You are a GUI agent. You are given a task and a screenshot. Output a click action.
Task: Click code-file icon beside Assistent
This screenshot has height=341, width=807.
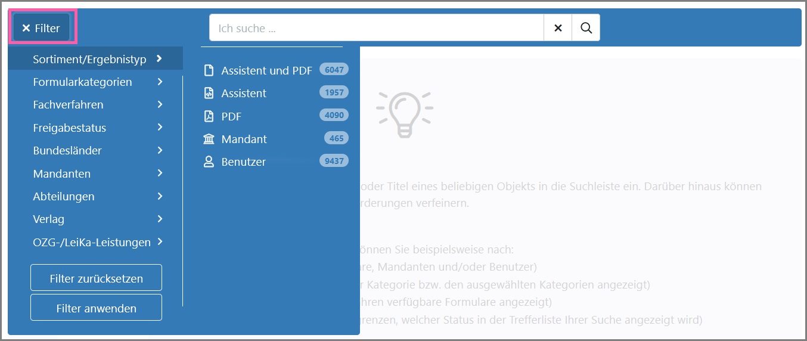pyautogui.click(x=209, y=93)
